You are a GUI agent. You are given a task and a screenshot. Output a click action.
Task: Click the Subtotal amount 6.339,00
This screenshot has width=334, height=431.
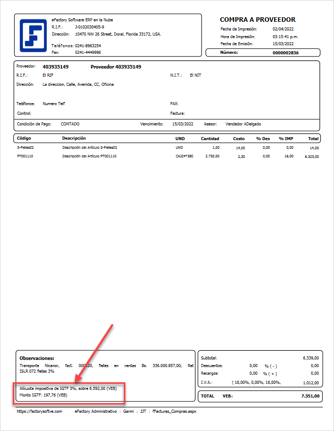coord(311,358)
